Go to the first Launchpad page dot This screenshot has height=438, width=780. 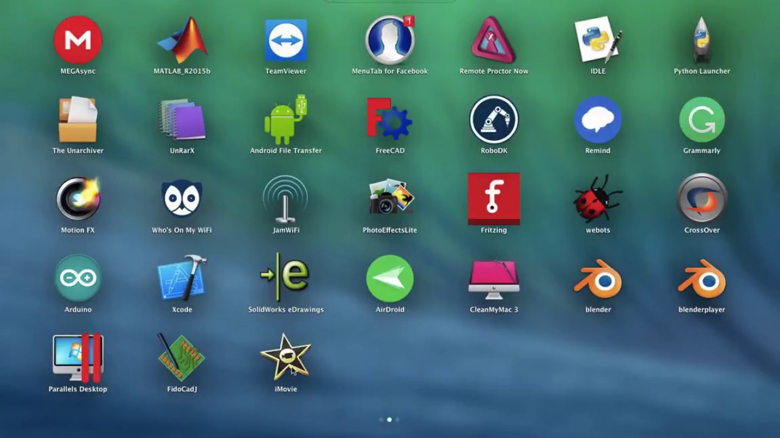coord(381,419)
